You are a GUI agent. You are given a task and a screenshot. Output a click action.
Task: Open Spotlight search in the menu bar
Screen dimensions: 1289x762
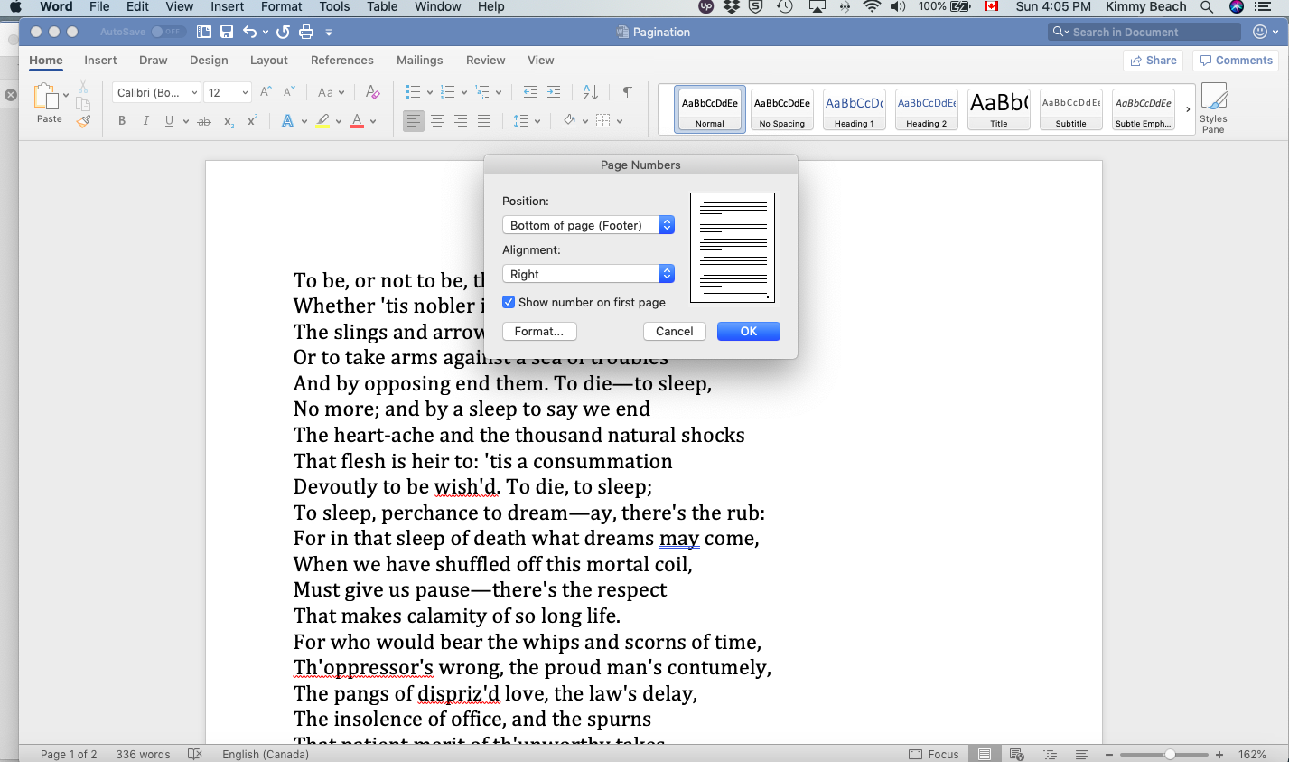(1207, 6)
